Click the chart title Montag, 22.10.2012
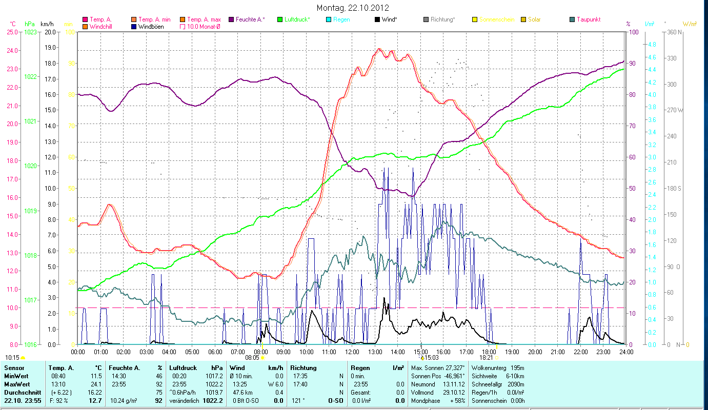Image resolution: width=708 pixels, height=410 pixels. tap(353, 8)
